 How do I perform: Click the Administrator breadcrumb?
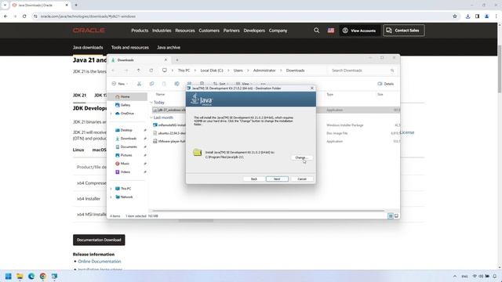click(x=264, y=70)
